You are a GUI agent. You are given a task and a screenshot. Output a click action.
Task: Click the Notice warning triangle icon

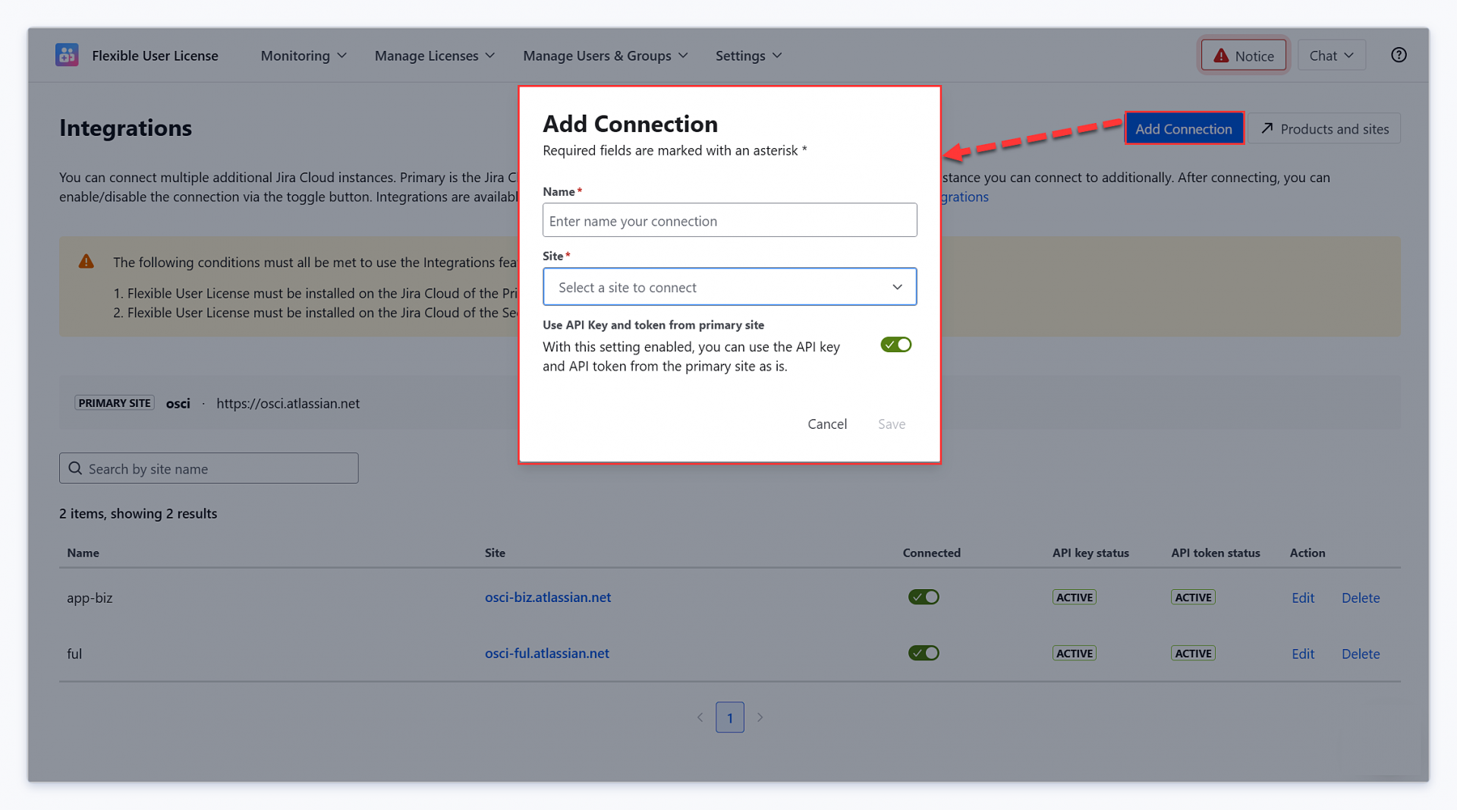click(1220, 55)
